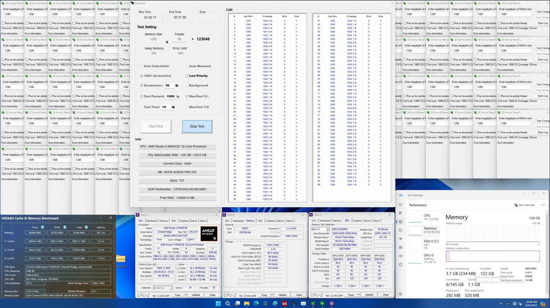Open Services icon in Task Manager sidebar
550x308 pixels.
400,264
